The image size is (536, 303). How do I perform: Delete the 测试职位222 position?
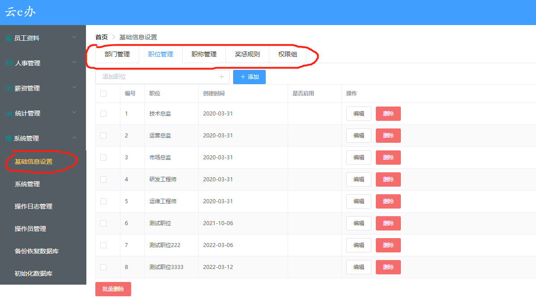point(388,245)
